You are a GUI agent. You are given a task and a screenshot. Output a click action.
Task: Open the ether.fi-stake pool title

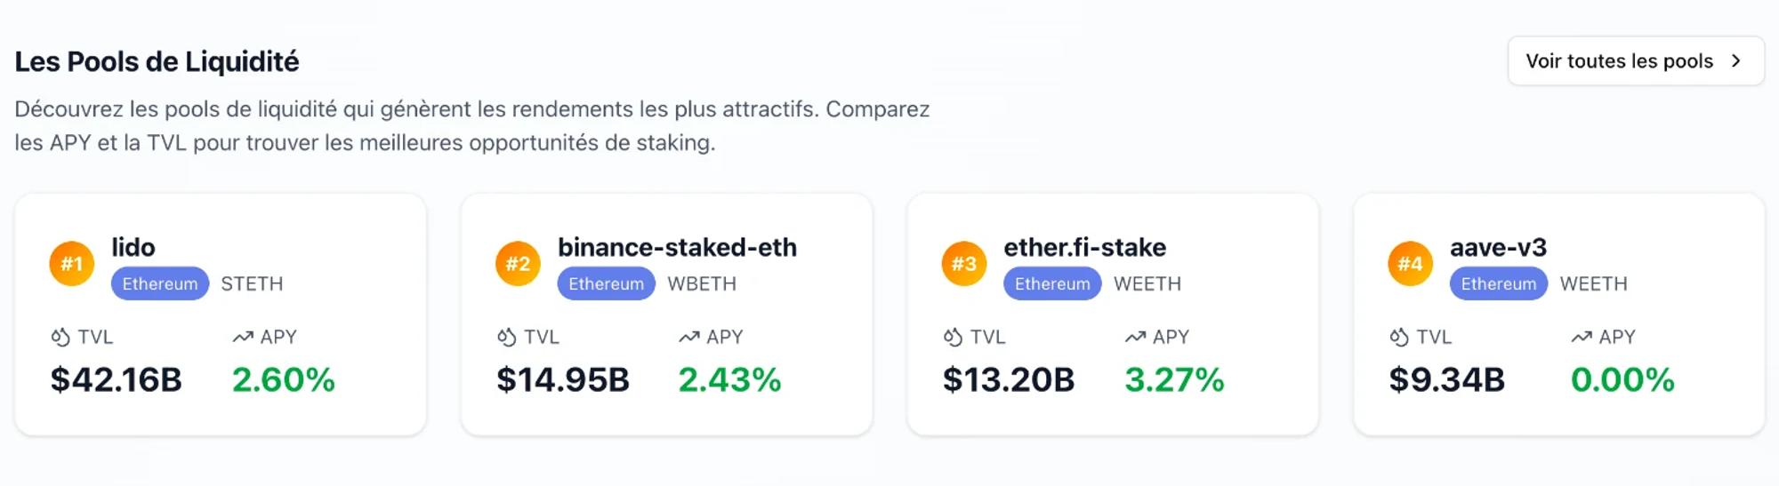(1084, 247)
